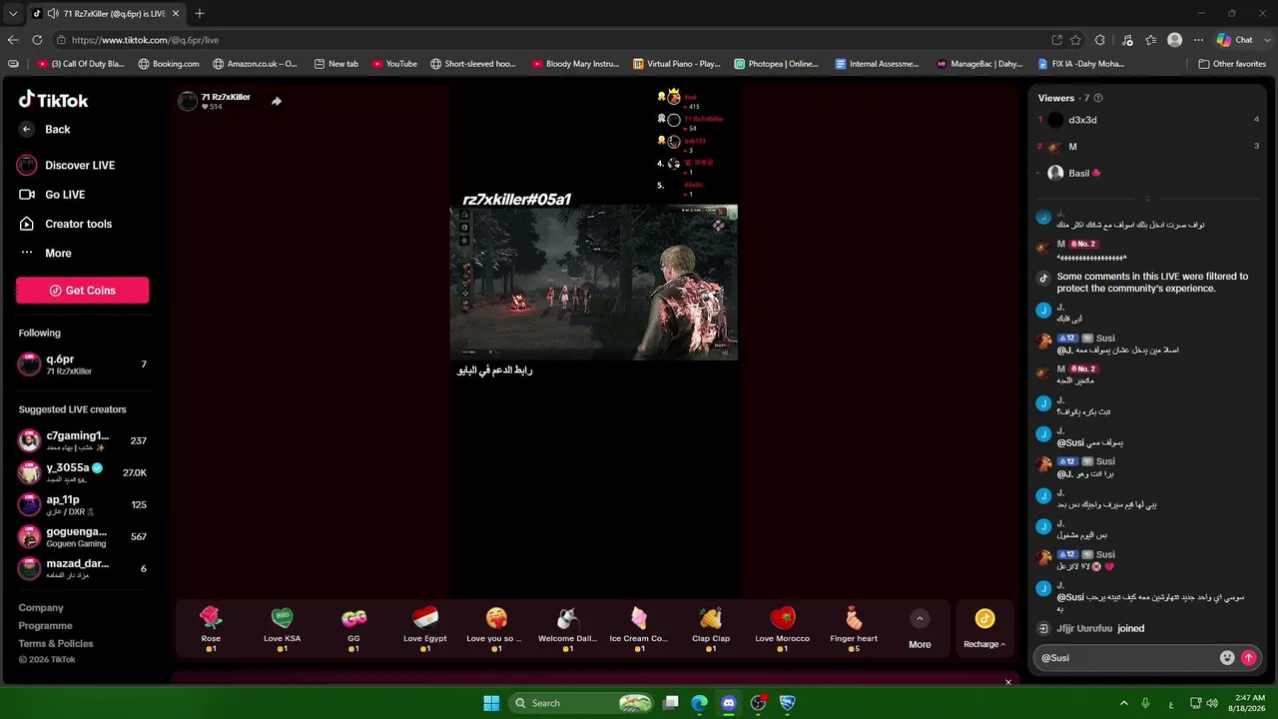Click the chat input field containing @Susi
This screenshot has height=719, width=1278.
pos(1126,658)
